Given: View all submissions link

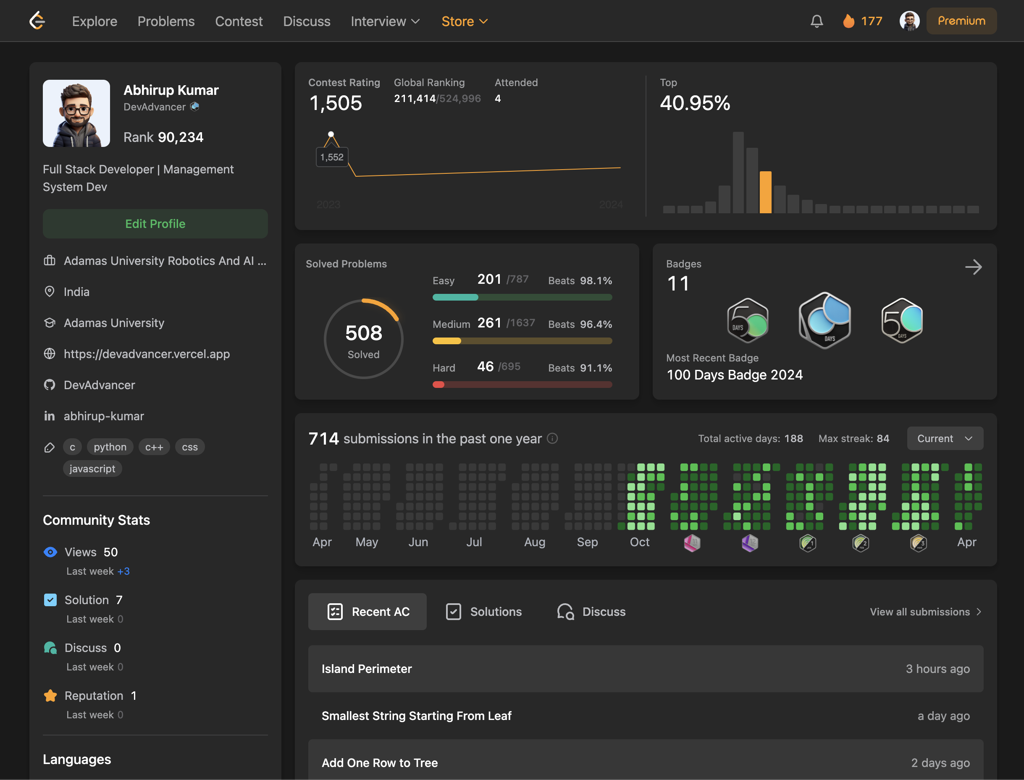Looking at the screenshot, I should (926, 612).
